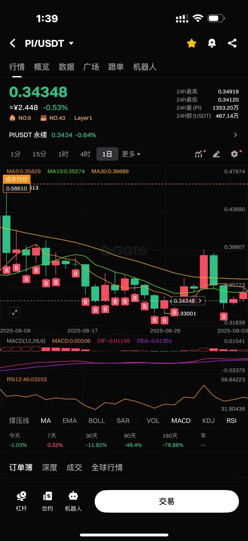
Task: Open price alert bell icon
Action: click(x=212, y=43)
